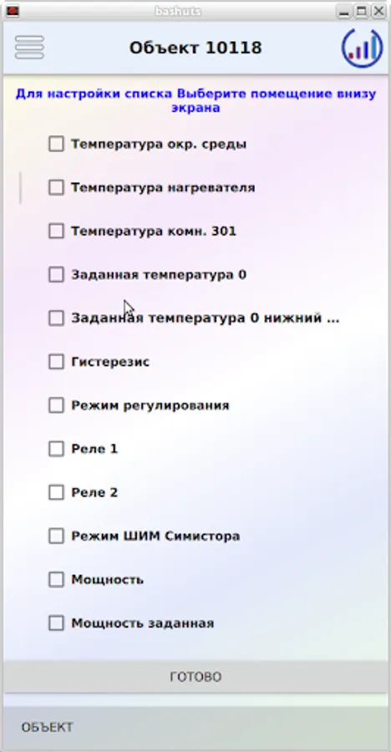Open the hamburger menu icon

click(30, 48)
